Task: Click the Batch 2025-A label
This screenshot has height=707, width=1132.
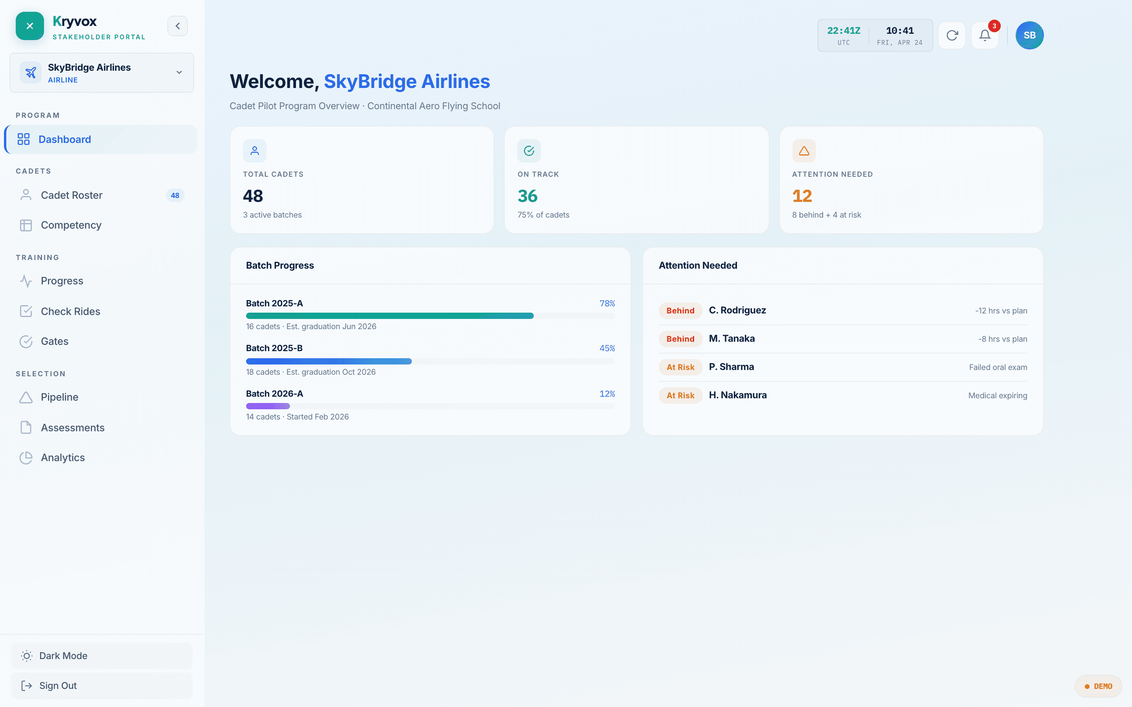Action: (x=274, y=304)
